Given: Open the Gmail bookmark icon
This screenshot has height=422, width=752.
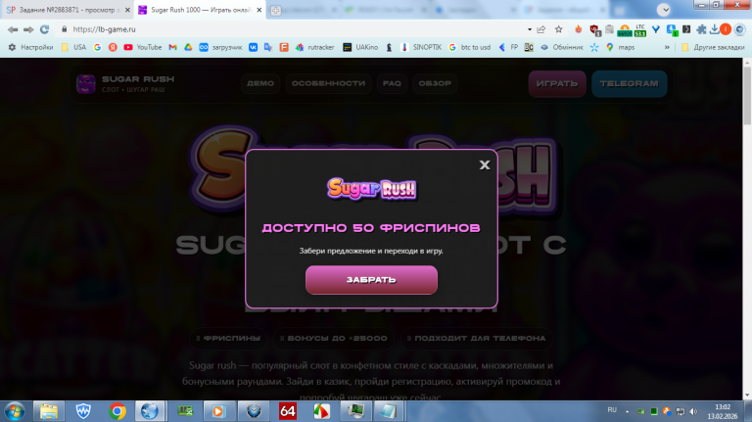Looking at the screenshot, I should coord(172,47).
